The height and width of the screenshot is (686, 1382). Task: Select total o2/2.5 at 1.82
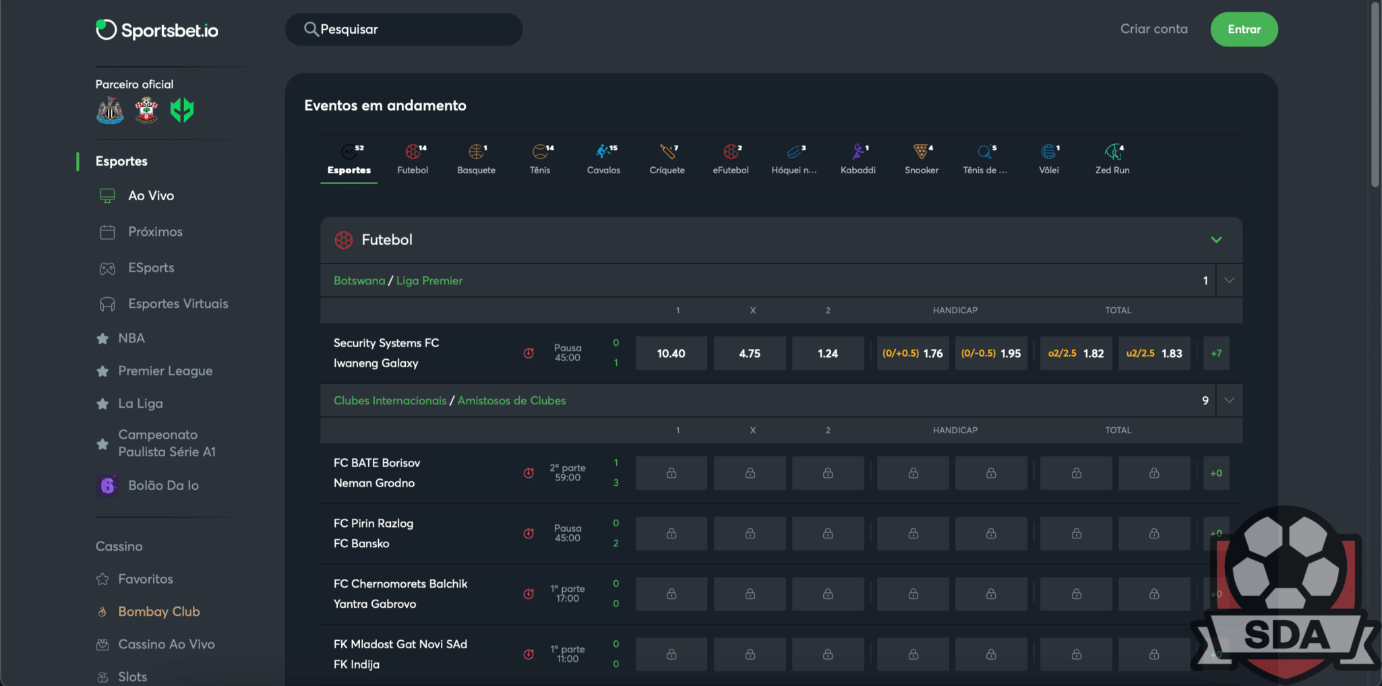1076,353
